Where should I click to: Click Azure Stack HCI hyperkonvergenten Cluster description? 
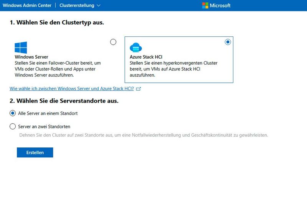click(173, 69)
